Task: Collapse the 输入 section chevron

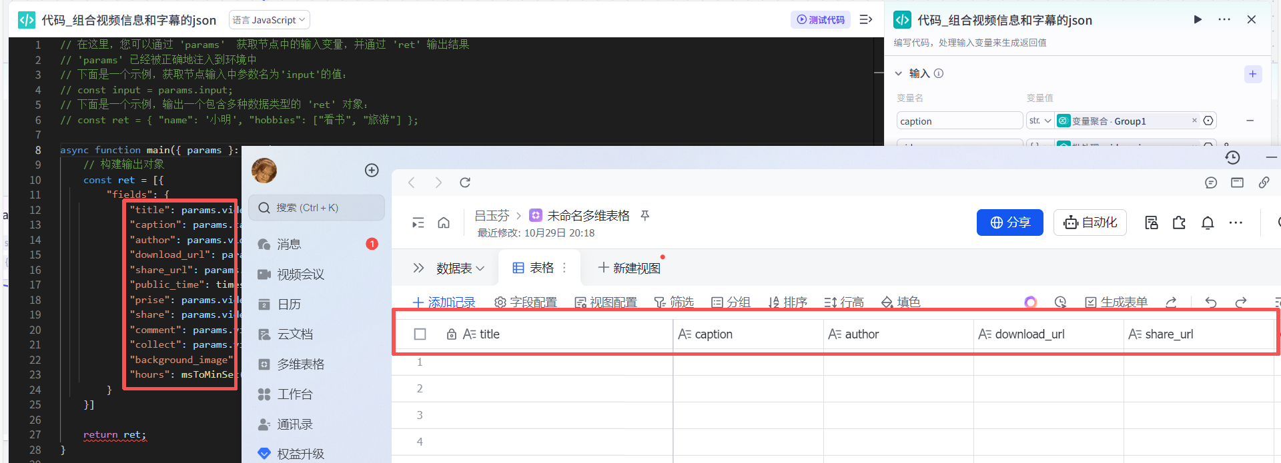Action: [898, 73]
